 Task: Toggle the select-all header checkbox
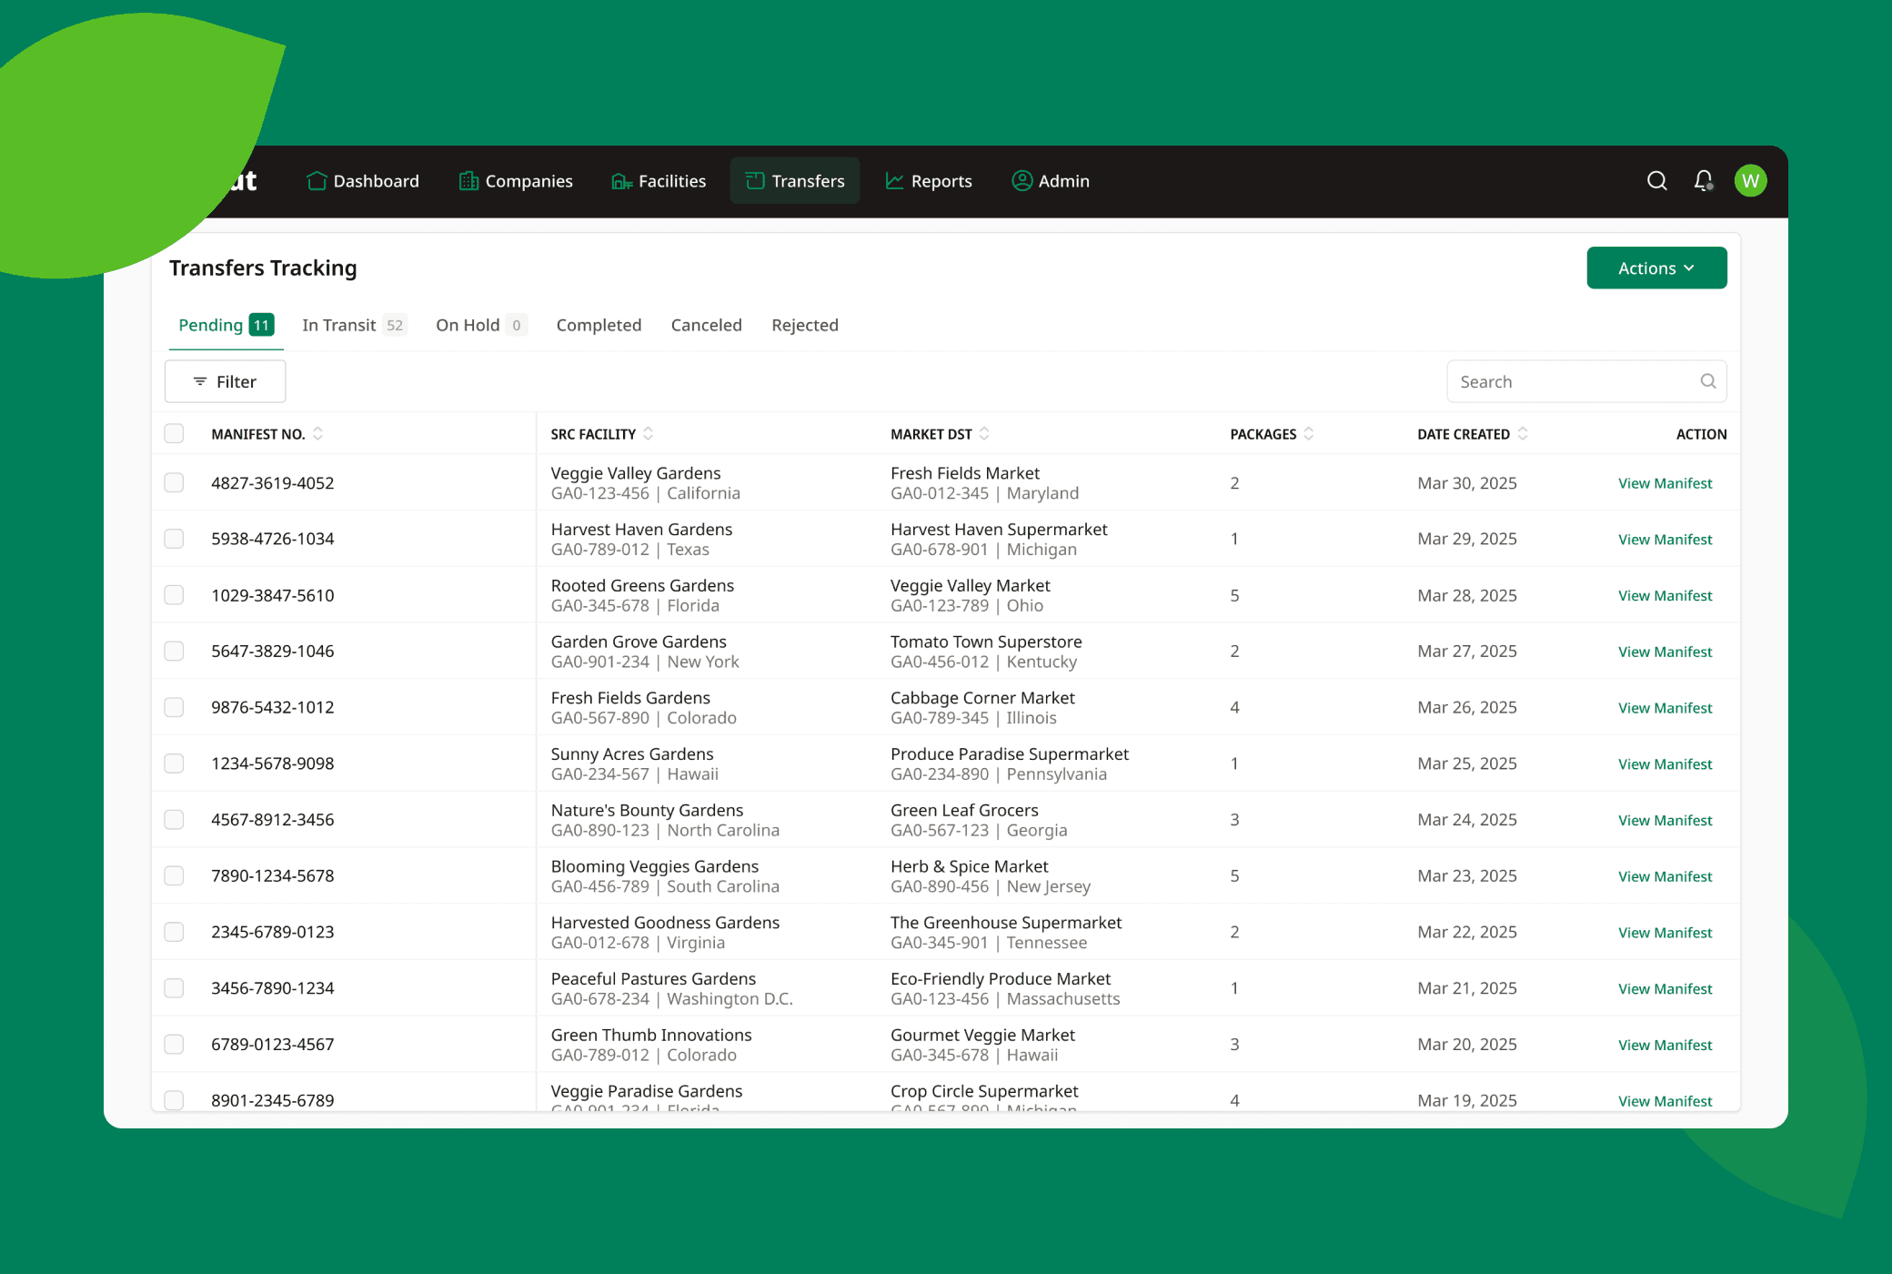[x=174, y=434]
